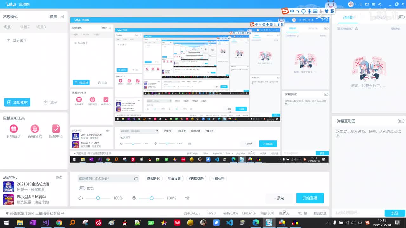406x228 pixels.
Task: Click the announcement speaker icon in status bar
Action: [7, 213]
